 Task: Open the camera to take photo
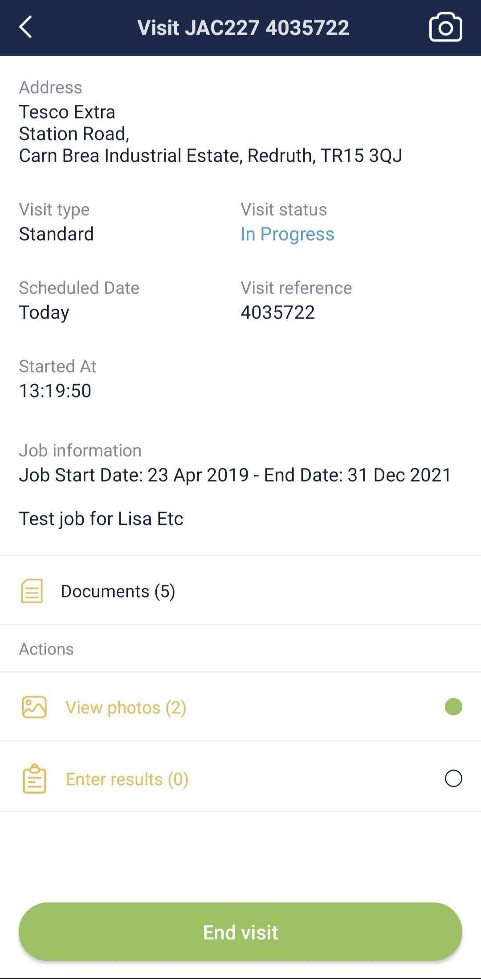click(x=445, y=27)
